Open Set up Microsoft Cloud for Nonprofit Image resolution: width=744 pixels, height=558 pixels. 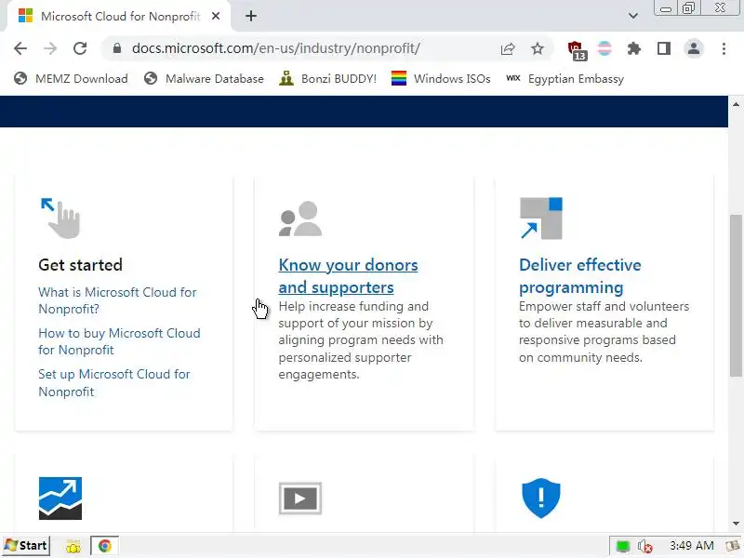coord(113,383)
